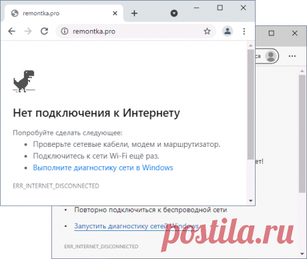
Task: Close the remontka.pro tab
Action: [115, 13]
